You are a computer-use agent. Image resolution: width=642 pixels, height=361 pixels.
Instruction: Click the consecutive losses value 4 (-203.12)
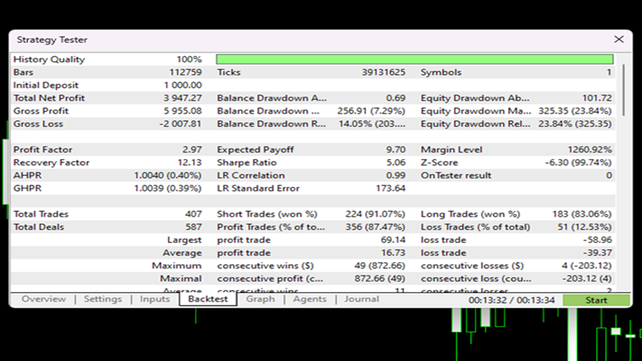coord(586,266)
